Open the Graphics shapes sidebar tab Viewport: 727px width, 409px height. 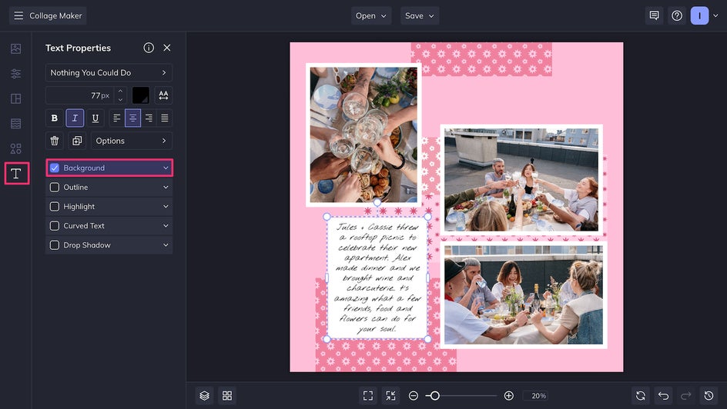click(x=15, y=148)
